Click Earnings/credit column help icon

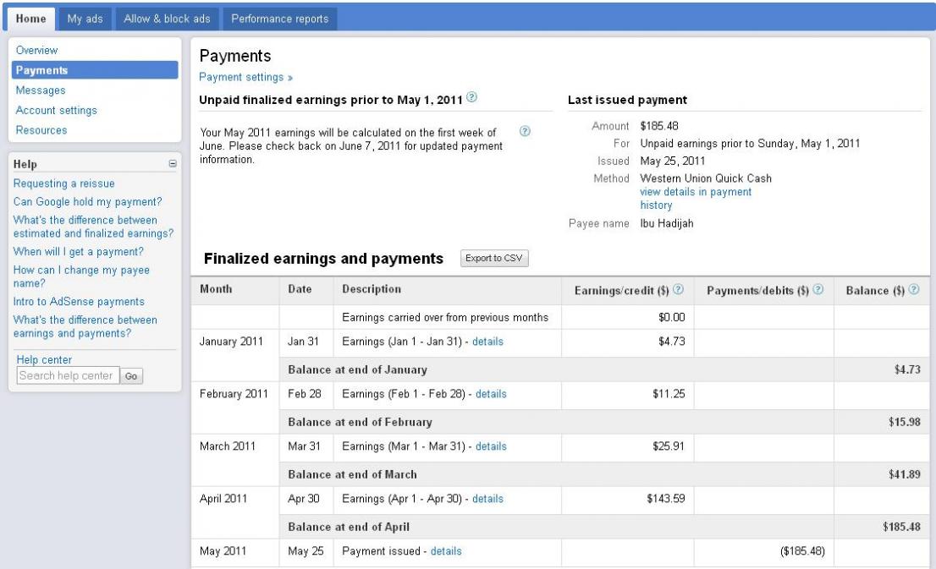coord(679,291)
